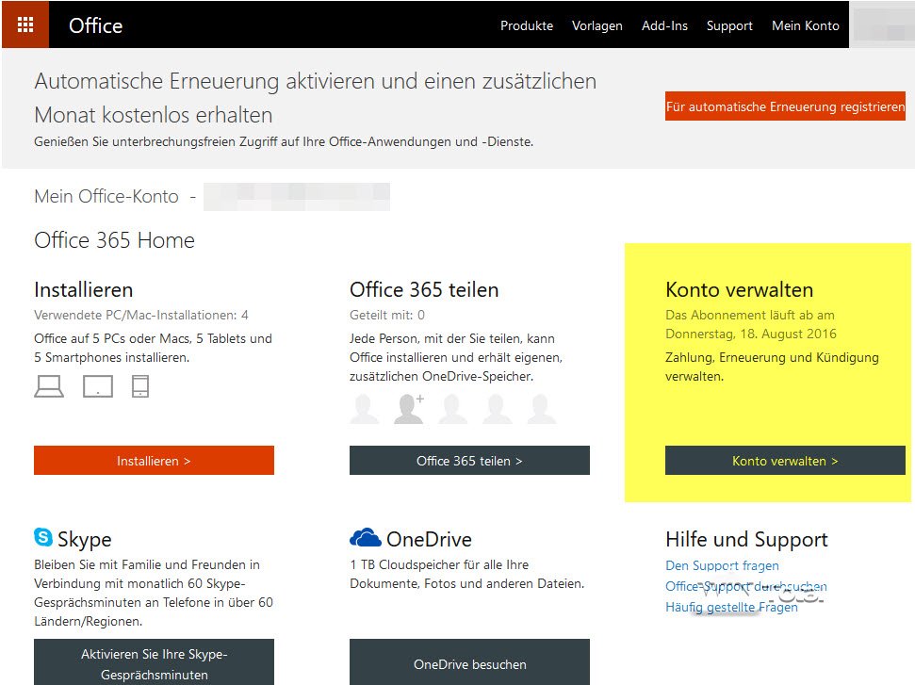Click Aktivieren Sie Ihre Skype-Gesprächsminuten button
This screenshot has width=915, height=685.
point(154,662)
